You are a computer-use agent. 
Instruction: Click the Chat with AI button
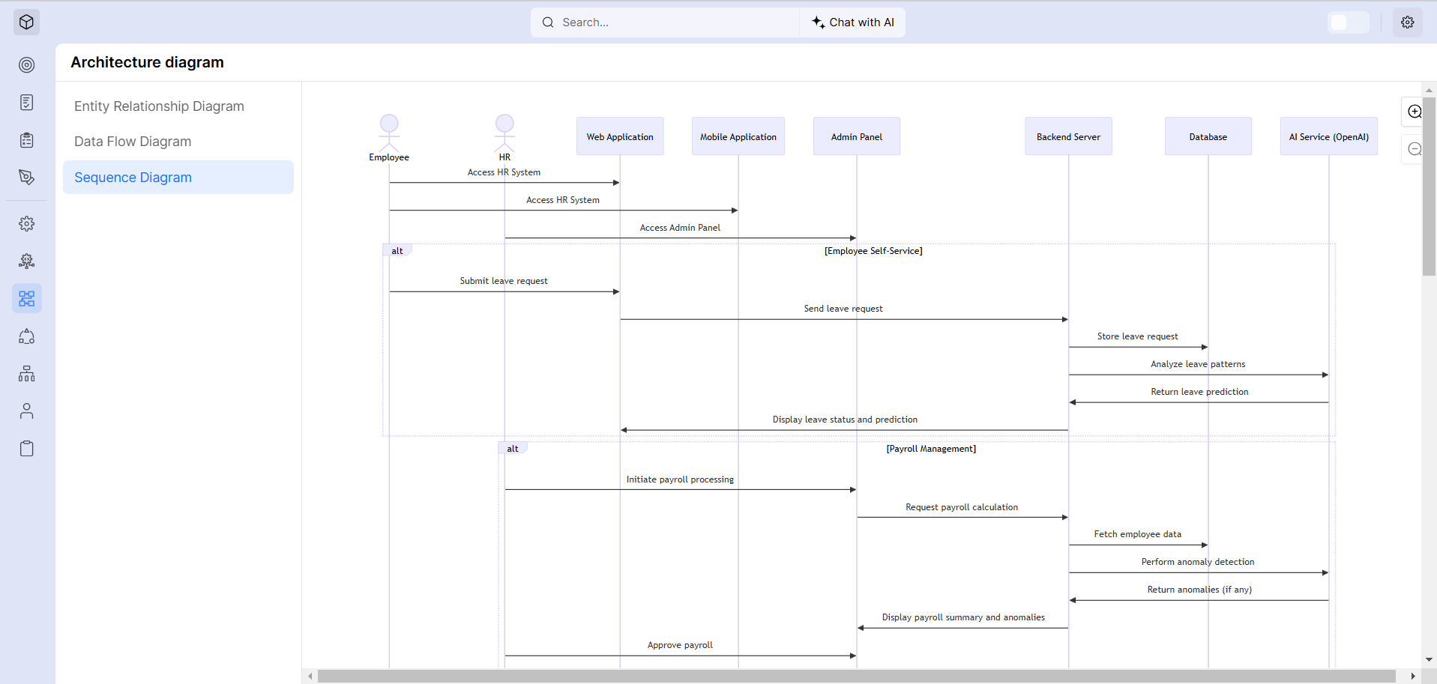point(853,22)
